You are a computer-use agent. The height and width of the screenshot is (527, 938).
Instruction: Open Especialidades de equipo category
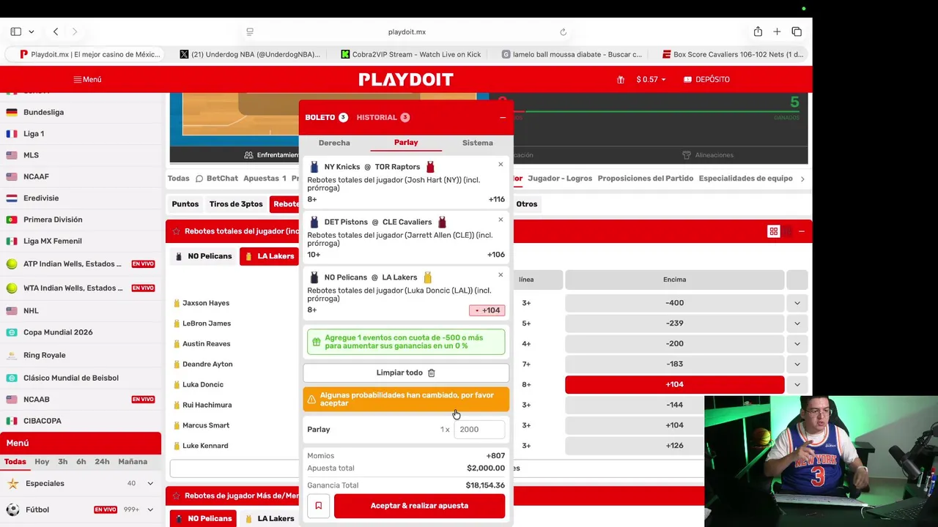(745, 178)
